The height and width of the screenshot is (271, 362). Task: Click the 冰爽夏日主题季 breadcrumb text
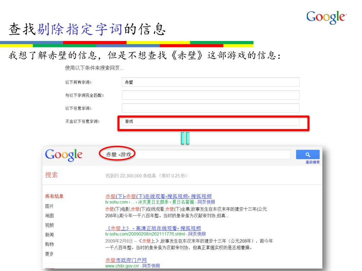point(153,202)
